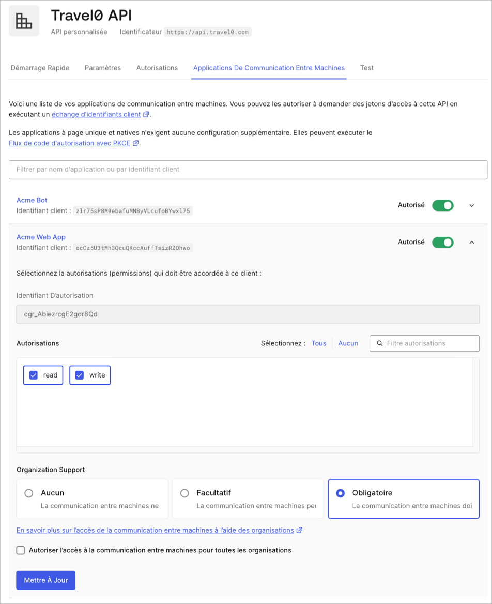Uncheck the write permission checkbox
The width and height of the screenshot is (492, 604).
click(79, 375)
